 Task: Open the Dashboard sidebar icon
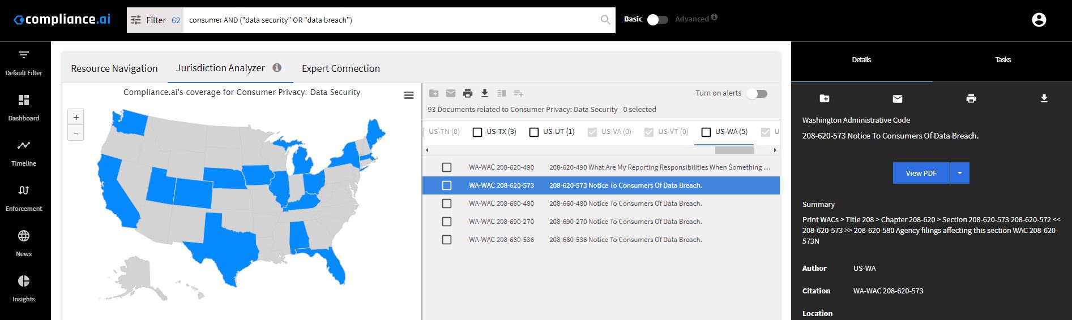pyautogui.click(x=24, y=100)
